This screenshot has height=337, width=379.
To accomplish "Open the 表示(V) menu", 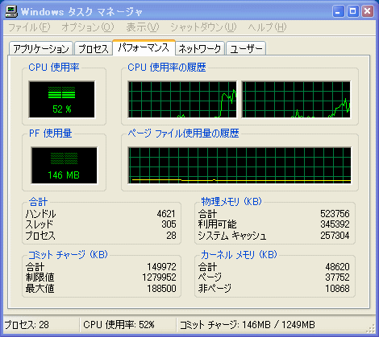I will (143, 27).
